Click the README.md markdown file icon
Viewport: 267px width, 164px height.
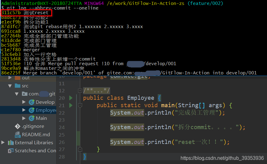18,134
